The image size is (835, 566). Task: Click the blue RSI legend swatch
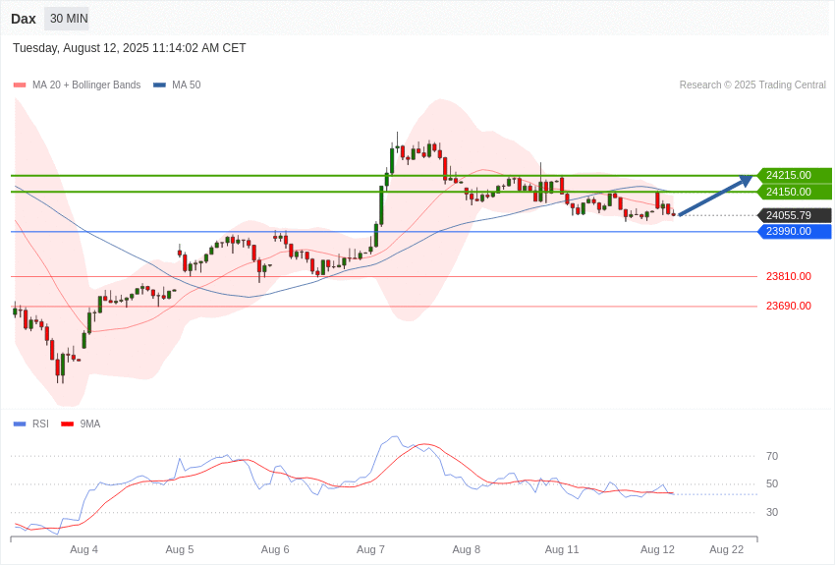coord(20,424)
